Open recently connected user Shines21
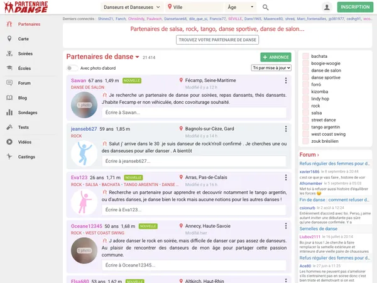Screen dimensions: 377x283 click(106, 19)
